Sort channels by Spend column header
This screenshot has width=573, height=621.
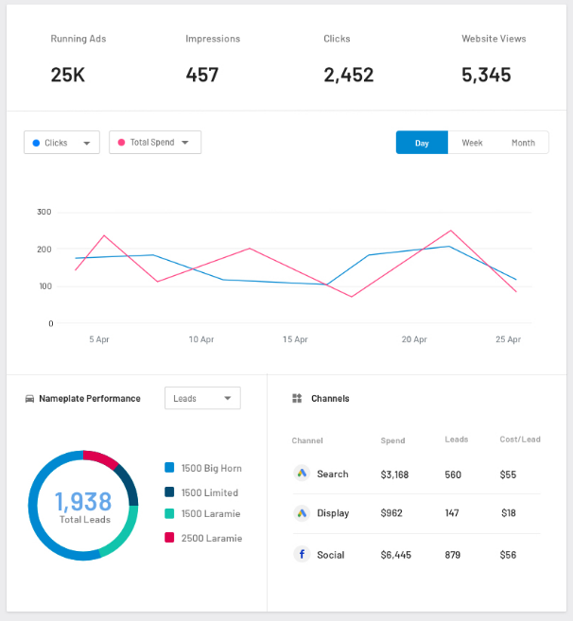(392, 440)
